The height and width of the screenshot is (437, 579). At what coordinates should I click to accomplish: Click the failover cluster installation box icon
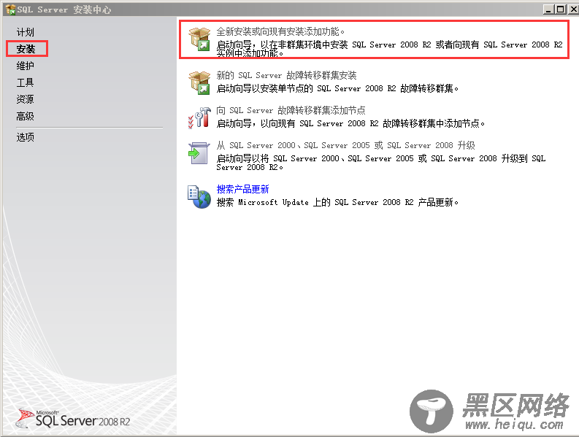click(199, 82)
